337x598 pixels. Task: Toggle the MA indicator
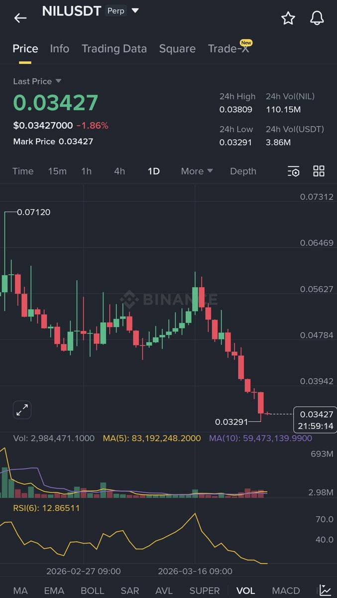click(20, 591)
